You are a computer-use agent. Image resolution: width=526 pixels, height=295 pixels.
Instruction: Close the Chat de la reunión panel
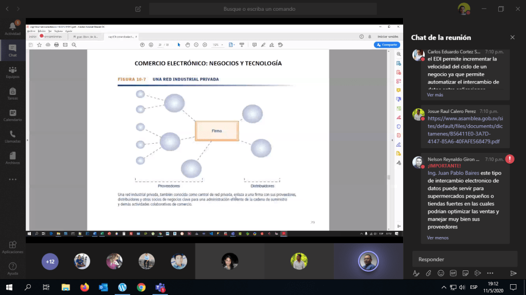coord(512,37)
